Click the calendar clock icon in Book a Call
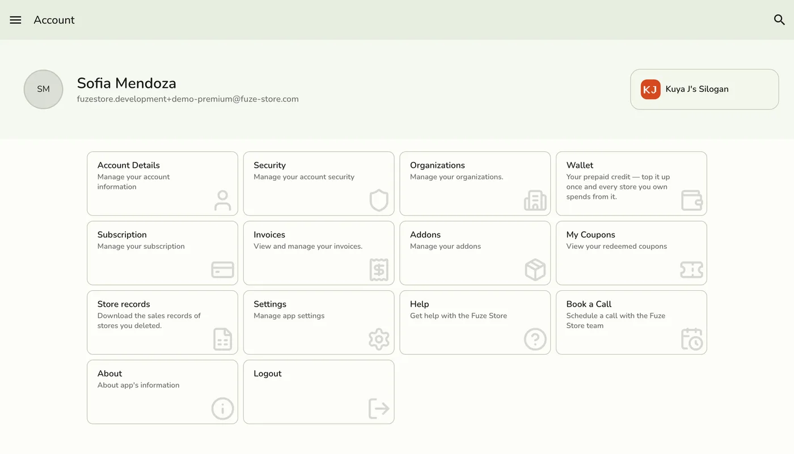This screenshot has width=794, height=454. click(691, 340)
